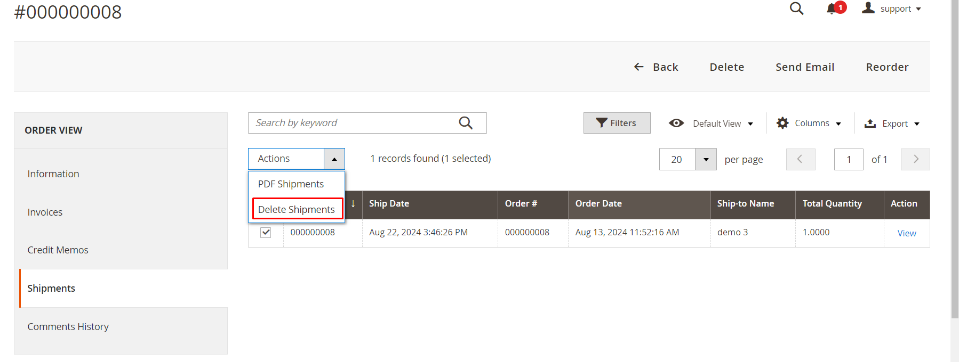Go to previous page arrow
Image resolution: width=959 pixels, height=362 pixels.
(x=800, y=159)
